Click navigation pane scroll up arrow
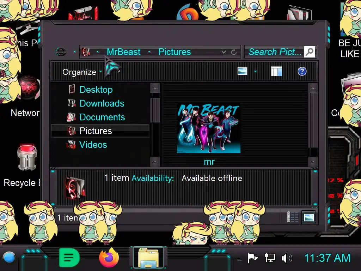Image resolution: width=361 pixels, height=271 pixels. (155, 88)
